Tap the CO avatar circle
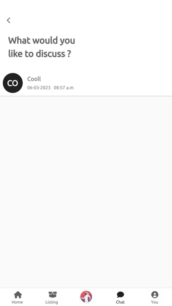172x306 pixels. [13, 83]
